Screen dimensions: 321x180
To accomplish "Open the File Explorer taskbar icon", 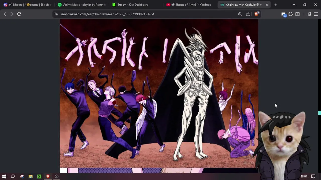I will click(31, 176).
